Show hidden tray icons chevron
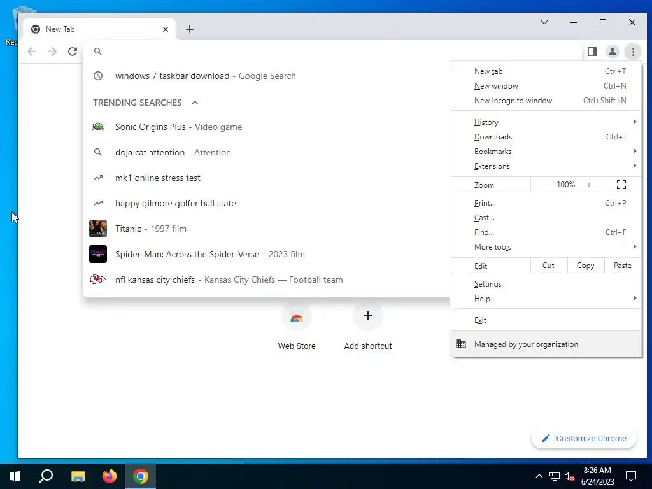This screenshot has height=489, width=652. tap(539, 476)
